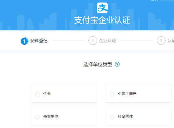
Task: Click the 个体工商户 option label text
Action: (x=127, y=94)
